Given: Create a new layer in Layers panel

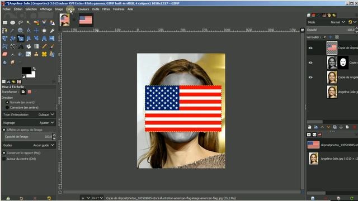Looking at the screenshot, I should pos(309,127).
